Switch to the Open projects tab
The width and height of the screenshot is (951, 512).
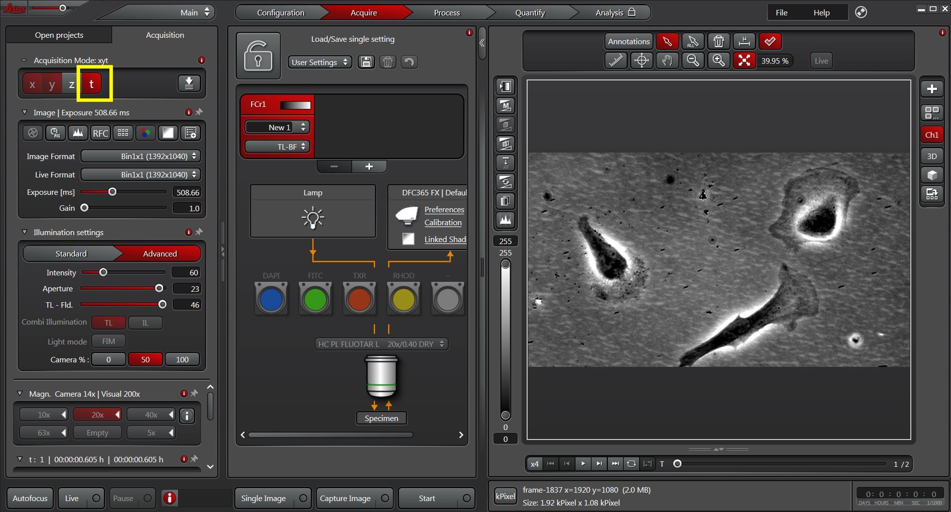click(x=59, y=35)
